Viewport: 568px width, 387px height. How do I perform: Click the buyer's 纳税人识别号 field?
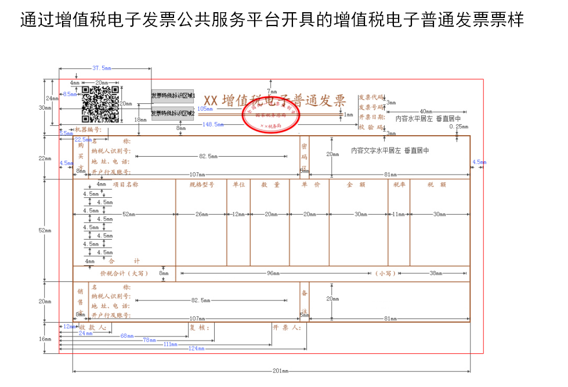[x=111, y=151]
